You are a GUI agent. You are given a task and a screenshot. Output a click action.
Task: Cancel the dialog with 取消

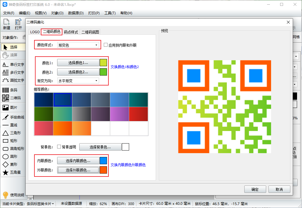[x=279, y=189]
